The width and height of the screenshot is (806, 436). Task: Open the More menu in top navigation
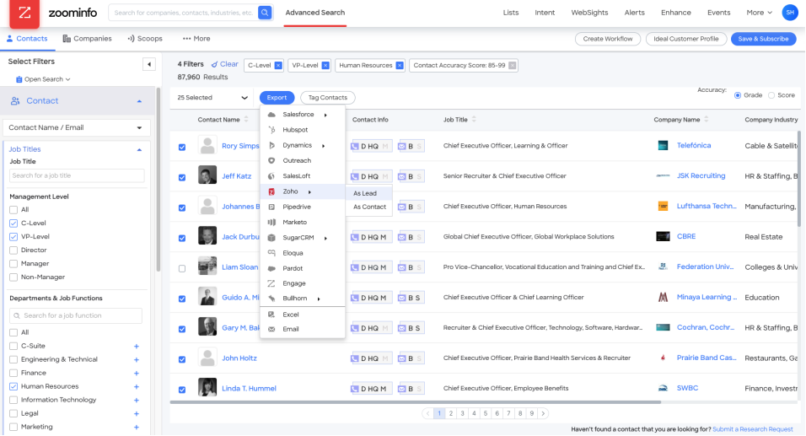click(x=759, y=13)
